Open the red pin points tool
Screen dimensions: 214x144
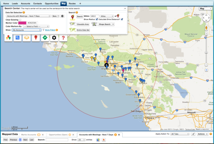(x=36, y=38)
